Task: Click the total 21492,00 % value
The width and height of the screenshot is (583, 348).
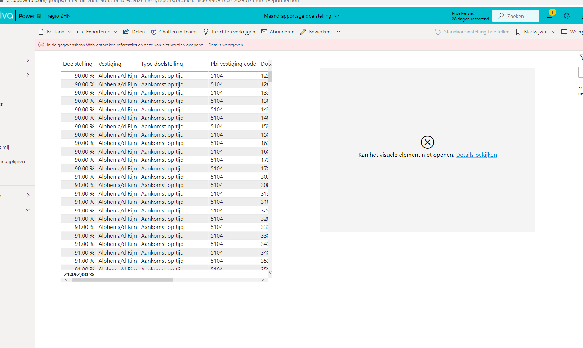Action: pos(79,274)
